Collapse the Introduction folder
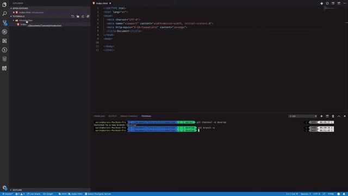The width and height of the screenshot is (348, 196). coord(14,21)
